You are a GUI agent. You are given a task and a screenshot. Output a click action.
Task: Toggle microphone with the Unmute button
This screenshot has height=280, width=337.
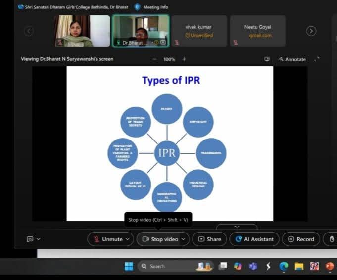point(107,239)
